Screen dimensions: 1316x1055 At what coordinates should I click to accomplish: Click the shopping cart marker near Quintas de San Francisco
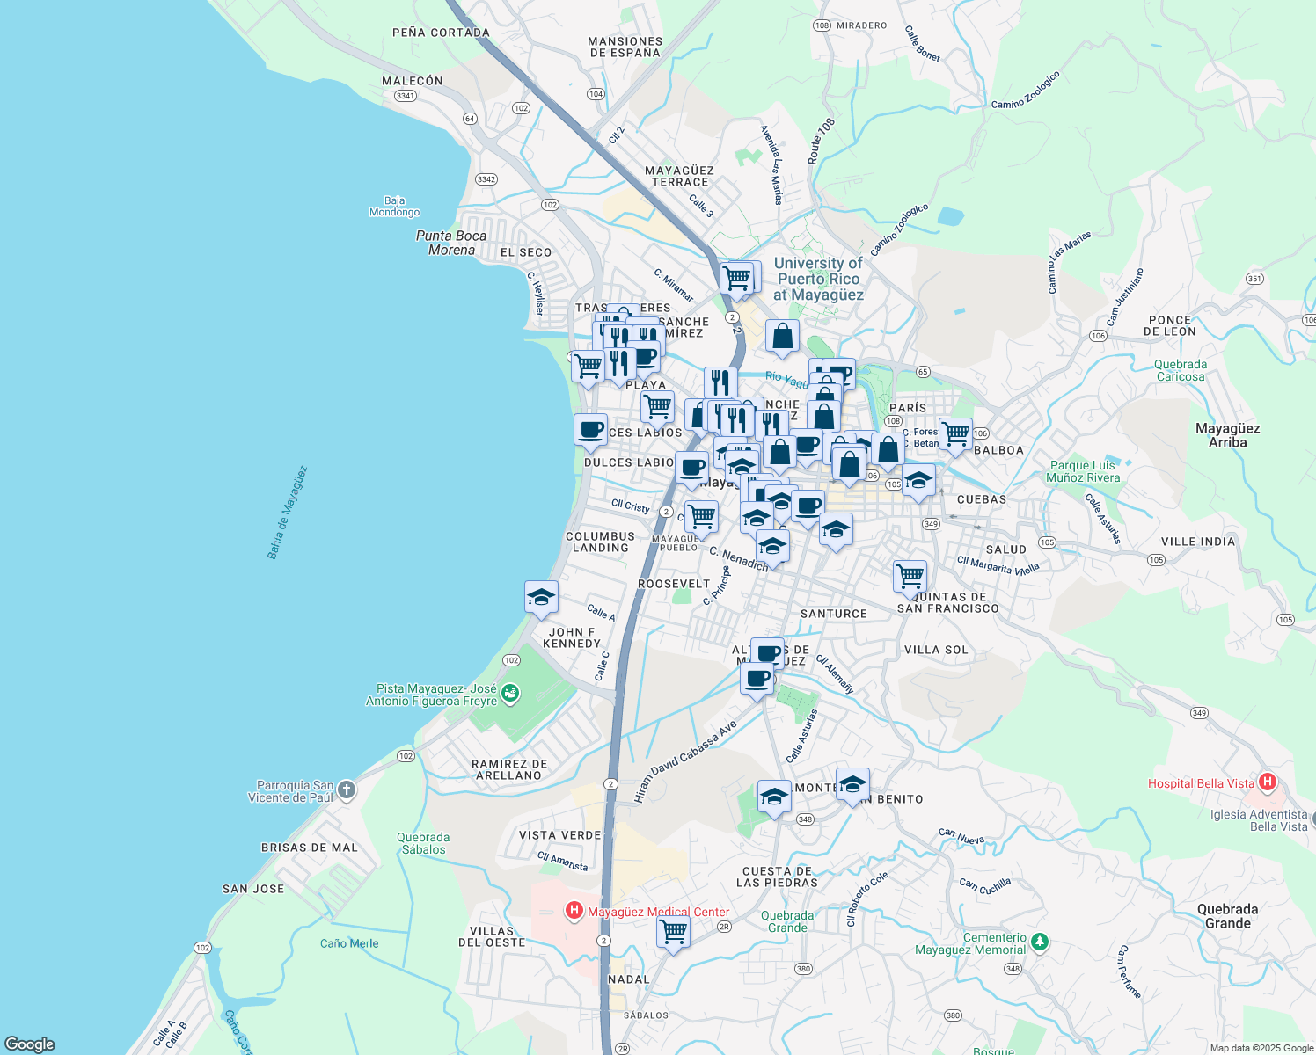(910, 576)
